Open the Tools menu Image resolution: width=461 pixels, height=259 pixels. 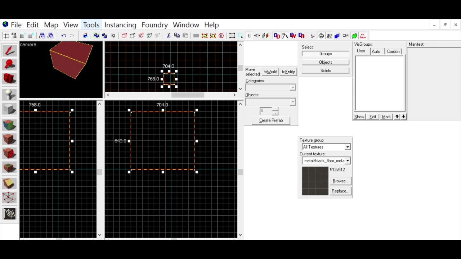91,25
